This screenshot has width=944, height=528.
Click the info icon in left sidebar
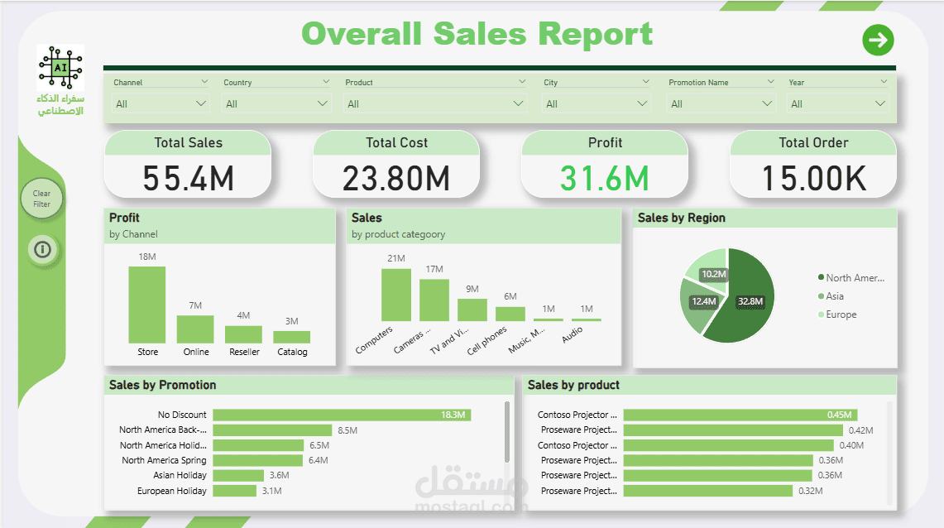pyautogui.click(x=42, y=249)
